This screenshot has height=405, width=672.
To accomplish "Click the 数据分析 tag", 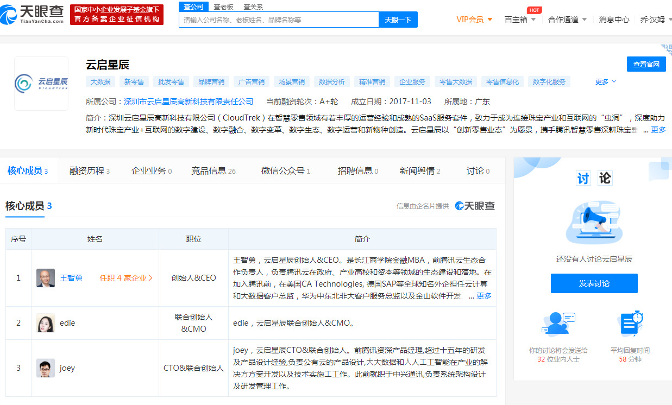I will click(332, 82).
